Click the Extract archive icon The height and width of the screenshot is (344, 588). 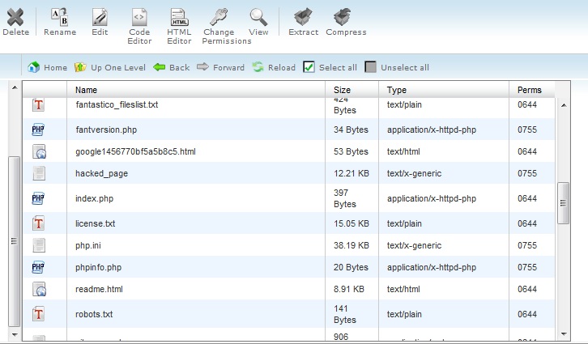[303, 17]
